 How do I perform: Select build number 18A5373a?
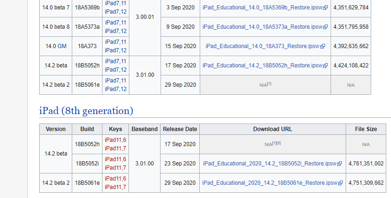87,27
